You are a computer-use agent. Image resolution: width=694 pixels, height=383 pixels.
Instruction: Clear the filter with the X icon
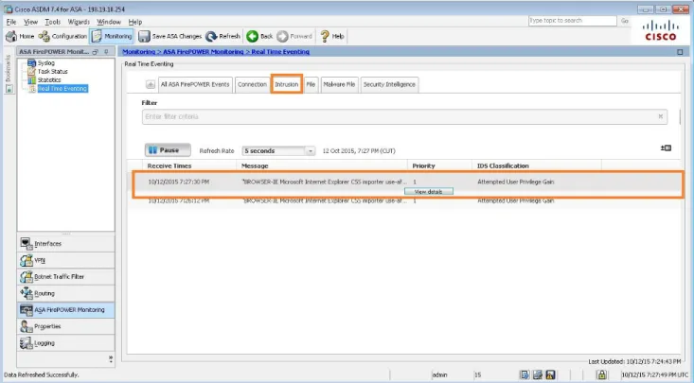pos(660,116)
